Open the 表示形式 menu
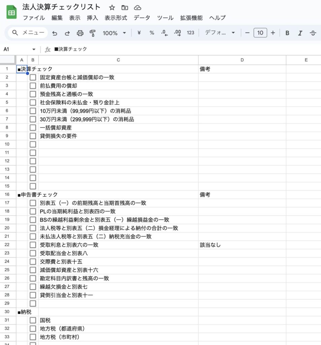The height and width of the screenshot is (345, 321). point(116,18)
